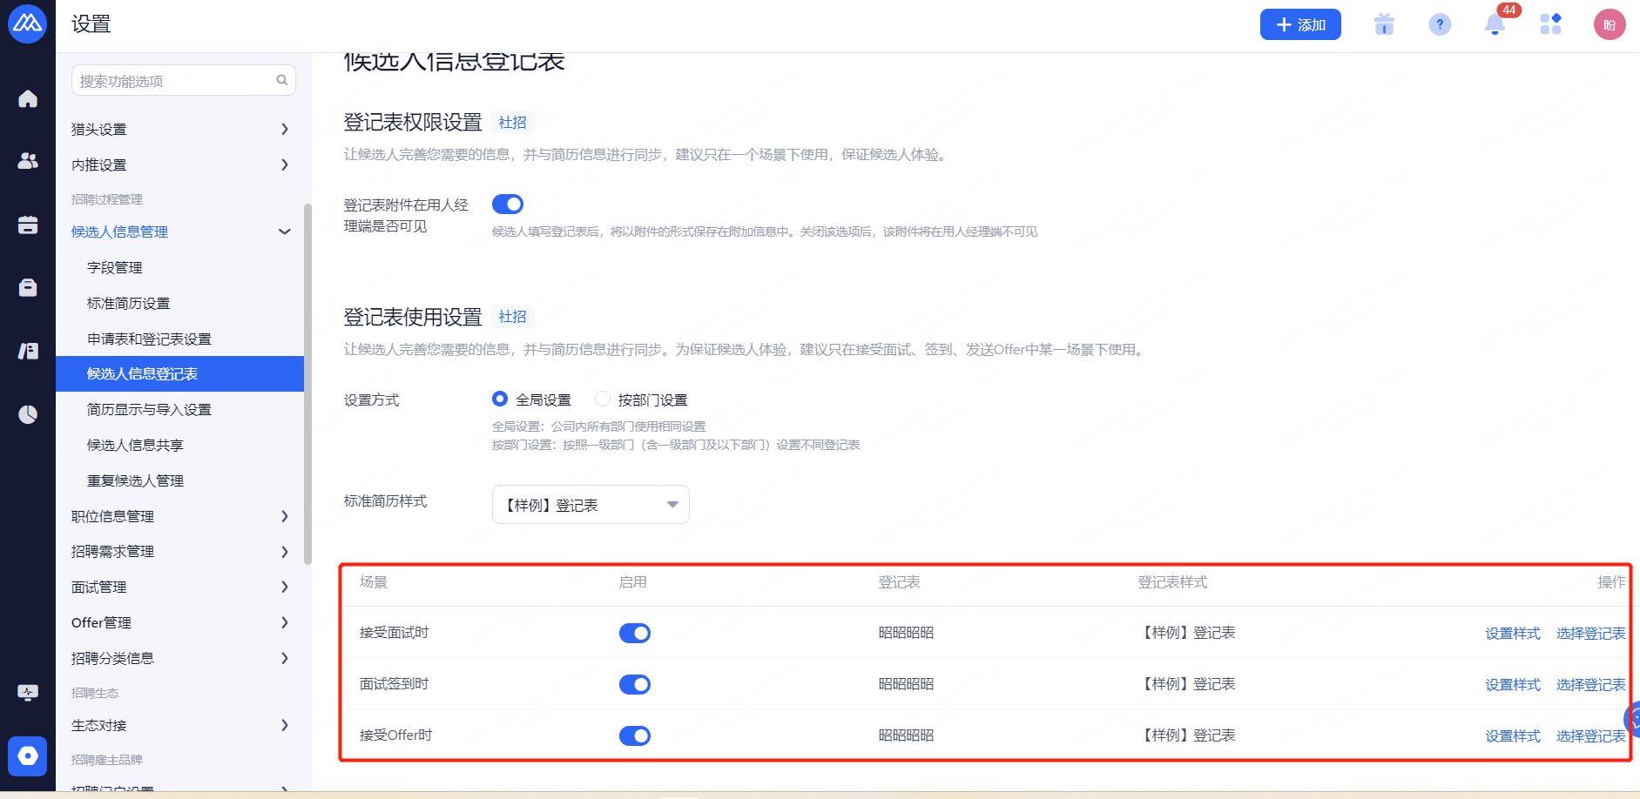
Task: Click the pie chart reports icon
Action: (x=28, y=414)
